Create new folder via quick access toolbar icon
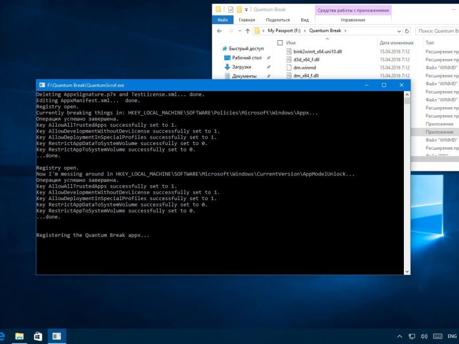Viewport: 459px width, 344px height. [239, 10]
